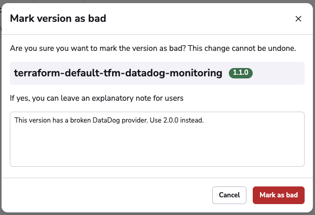The height and width of the screenshot is (215, 315).
Task: Click the 'Mark version as bad' dialog title
Action: (58, 19)
